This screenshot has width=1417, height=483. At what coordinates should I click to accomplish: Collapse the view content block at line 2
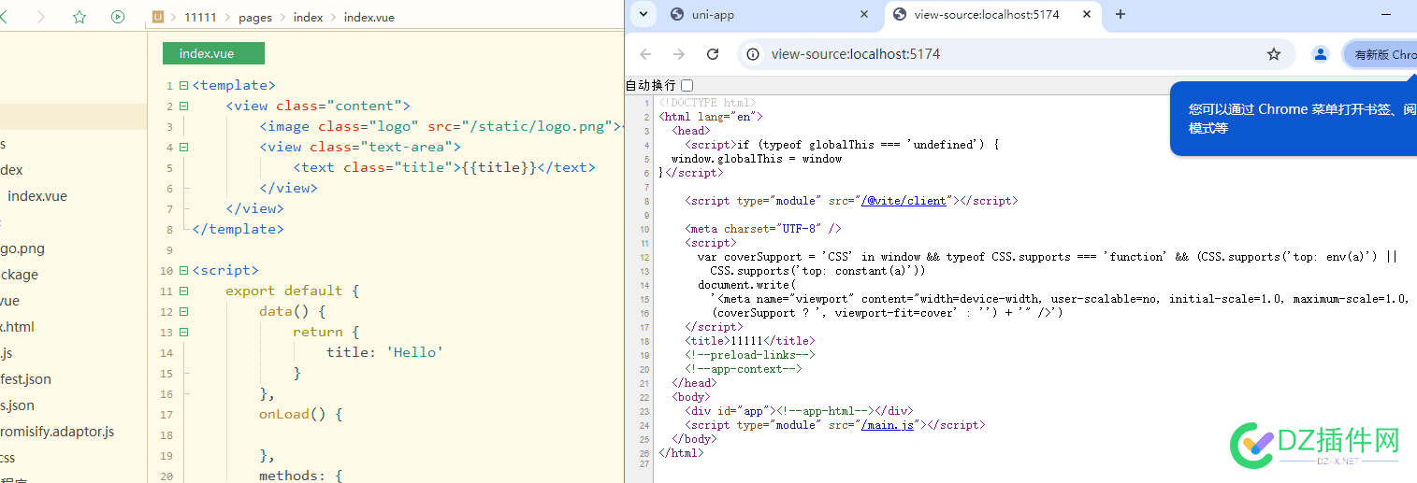click(183, 106)
